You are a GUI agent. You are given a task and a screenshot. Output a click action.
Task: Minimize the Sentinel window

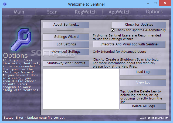click(x=148, y=3)
